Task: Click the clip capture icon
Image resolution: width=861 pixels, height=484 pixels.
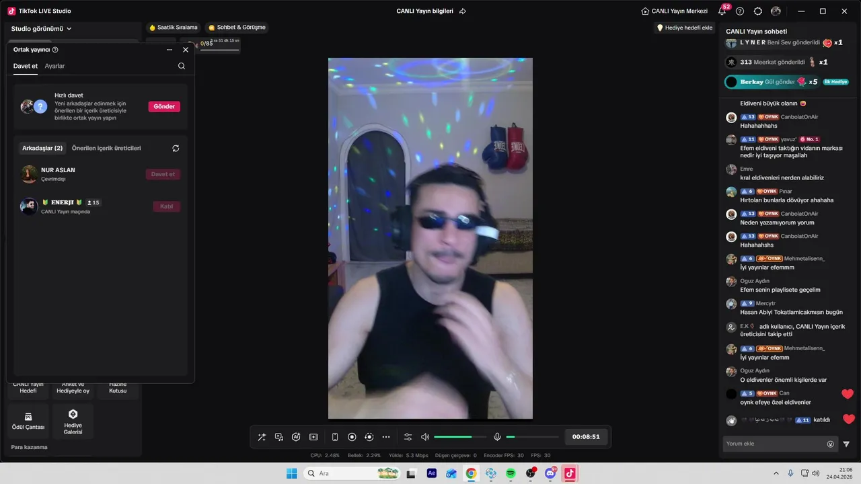Action: click(x=313, y=437)
